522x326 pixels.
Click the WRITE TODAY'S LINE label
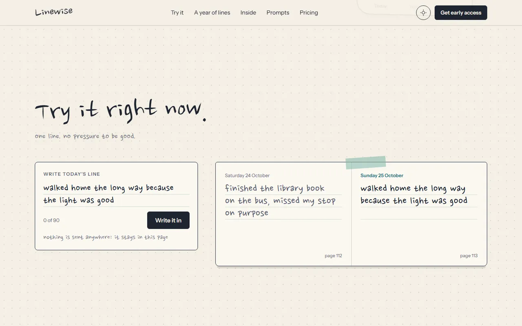[72, 174]
